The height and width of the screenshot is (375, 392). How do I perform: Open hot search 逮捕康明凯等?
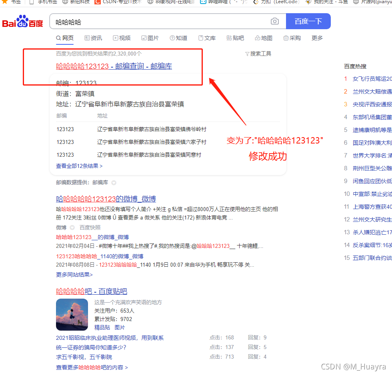(x=372, y=130)
